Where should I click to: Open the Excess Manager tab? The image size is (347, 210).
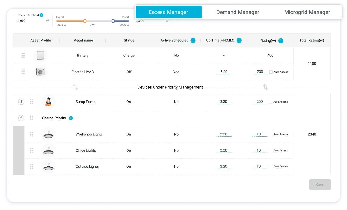pyautogui.click(x=169, y=12)
